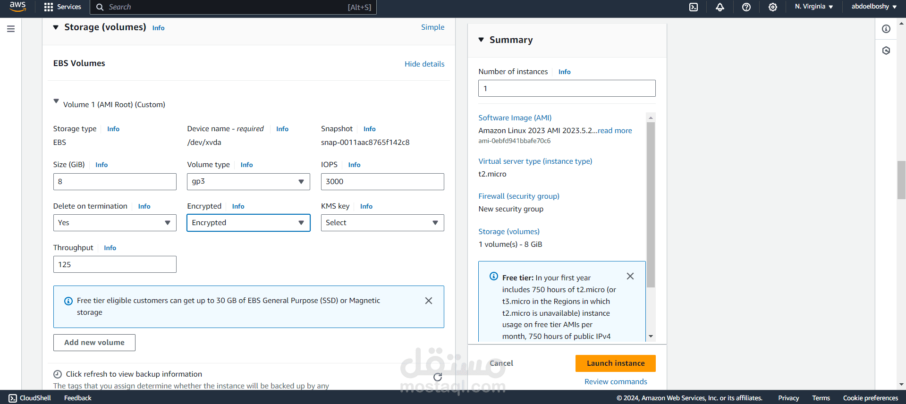Open Info link for KMS key
The height and width of the screenshot is (404, 906).
click(366, 206)
